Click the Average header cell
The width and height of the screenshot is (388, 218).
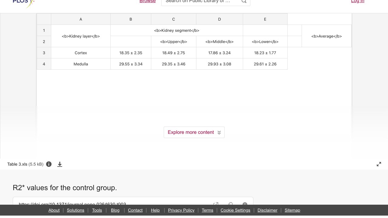(x=326, y=36)
